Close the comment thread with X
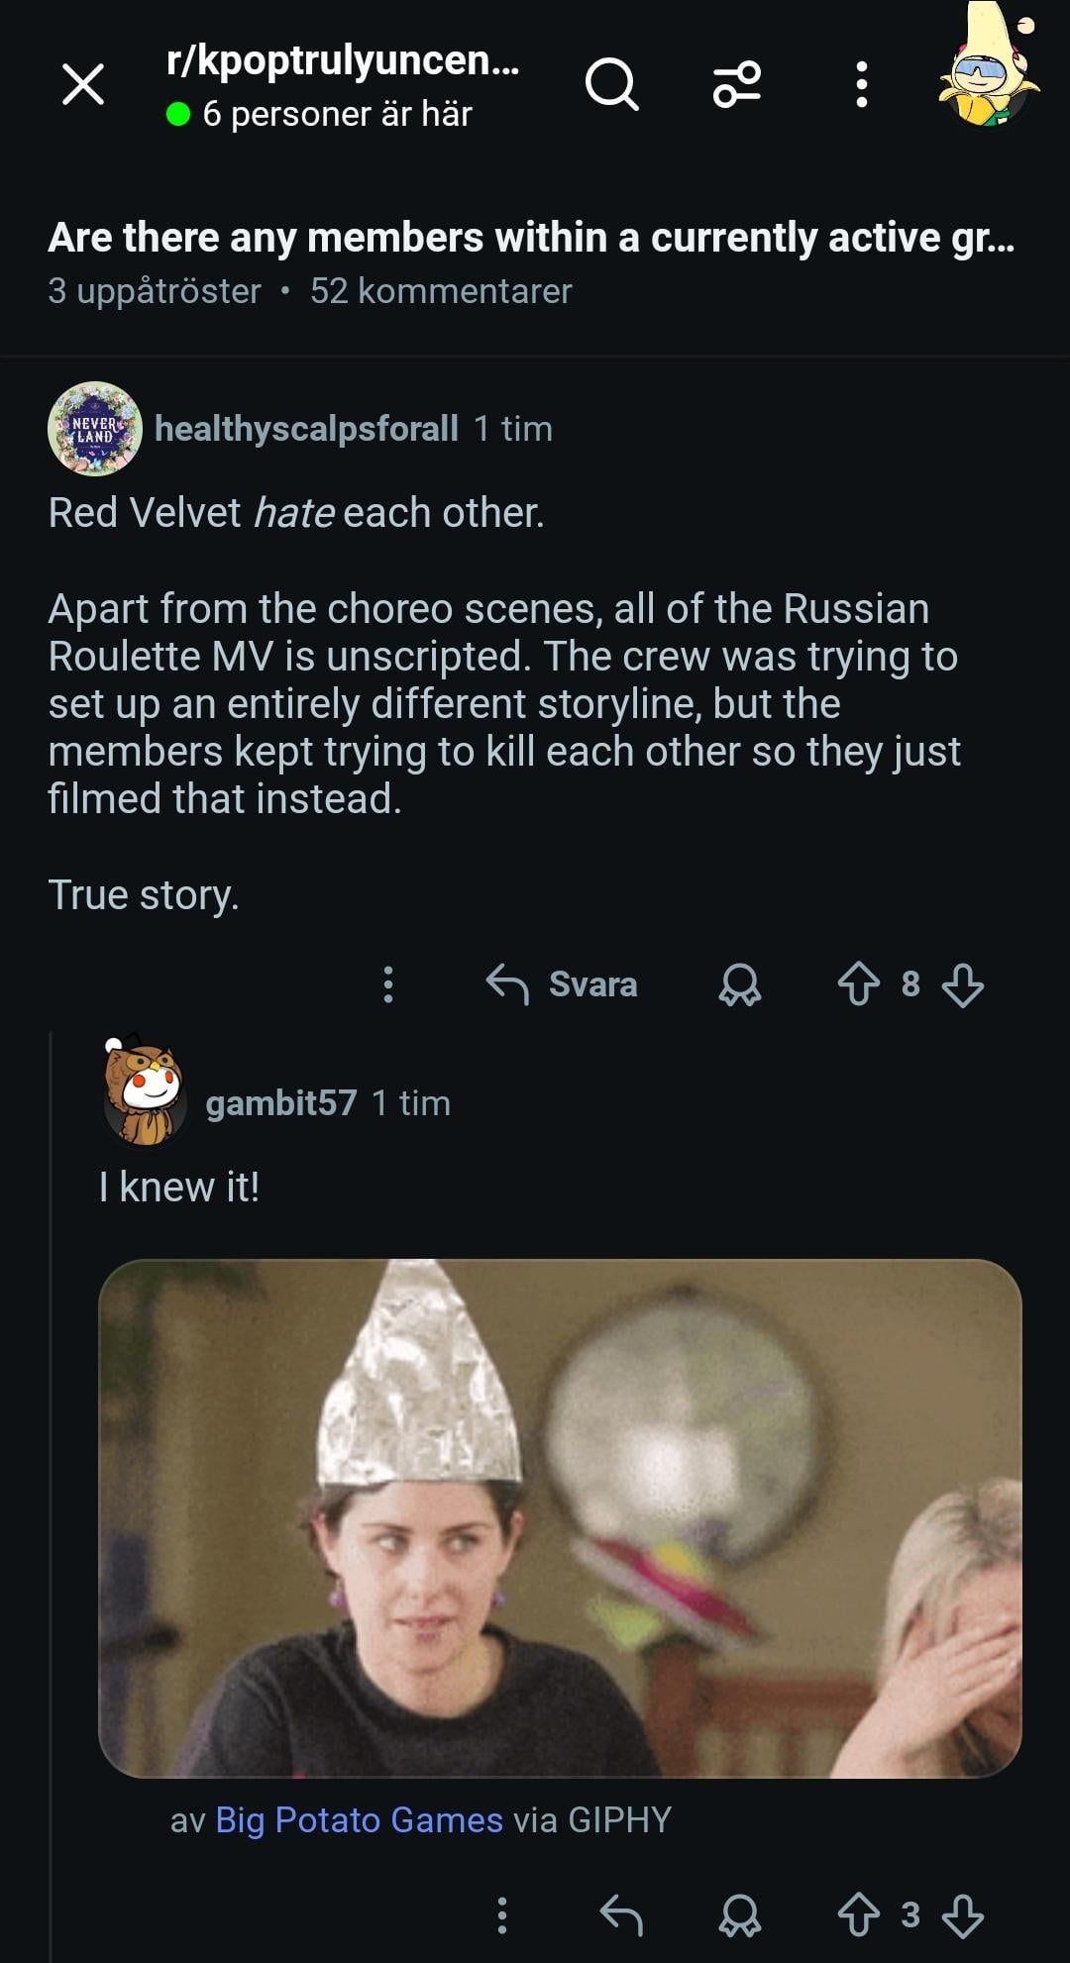This screenshot has height=1963, width=1070. pos(83,84)
